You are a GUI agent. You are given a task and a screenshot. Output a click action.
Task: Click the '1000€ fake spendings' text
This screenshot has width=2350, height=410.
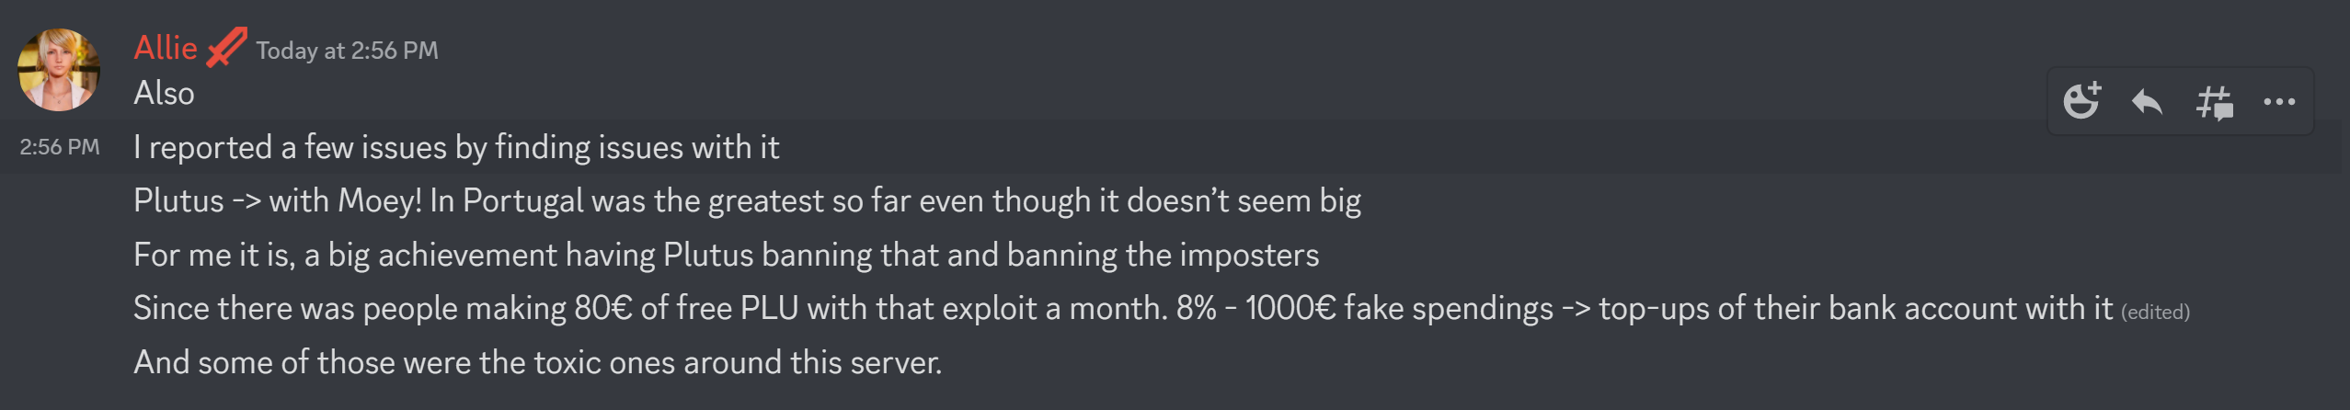pyautogui.click(x=1399, y=308)
